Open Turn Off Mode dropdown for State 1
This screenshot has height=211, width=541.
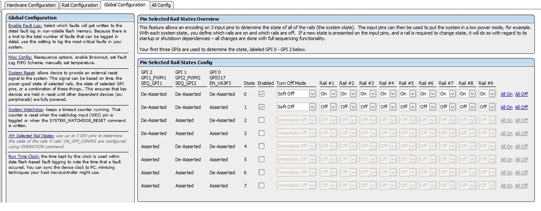[296, 107]
